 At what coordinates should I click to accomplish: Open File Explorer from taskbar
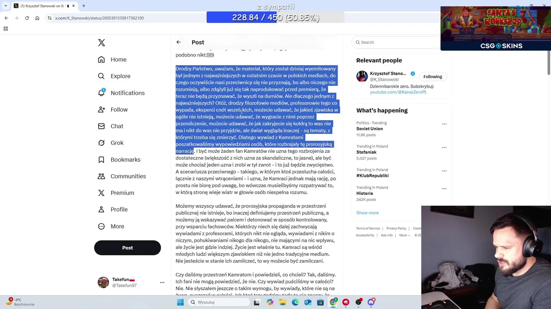282,302
